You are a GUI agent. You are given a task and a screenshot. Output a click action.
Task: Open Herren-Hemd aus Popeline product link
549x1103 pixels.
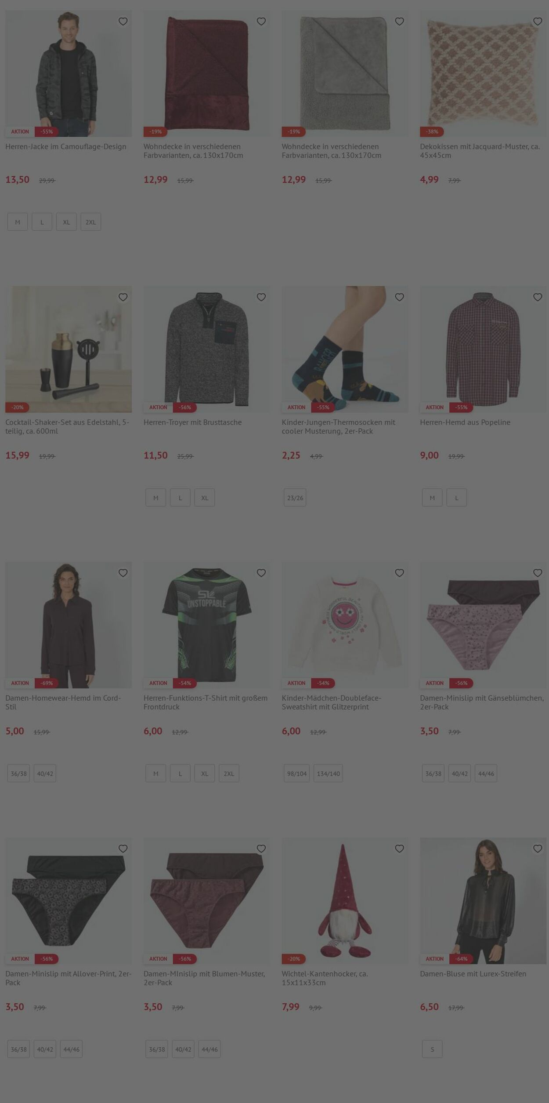(x=465, y=422)
